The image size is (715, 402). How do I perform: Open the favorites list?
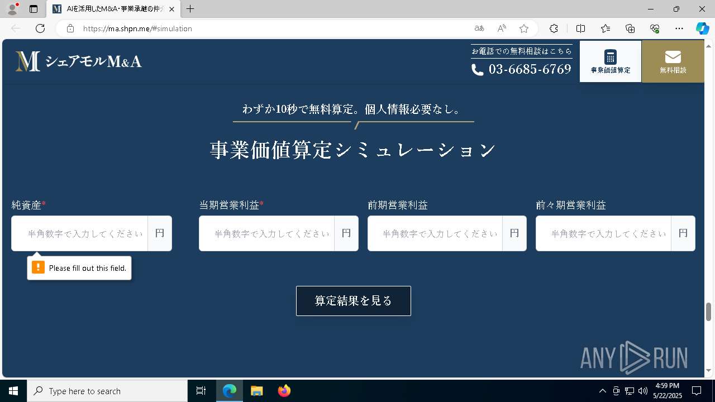tap(606, 28)
